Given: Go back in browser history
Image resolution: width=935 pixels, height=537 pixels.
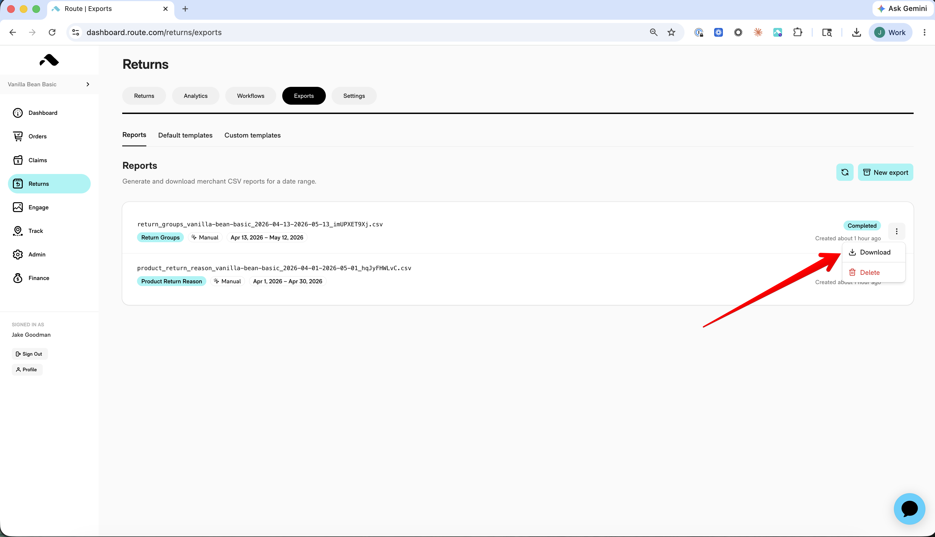Looking at the screenshot, I should tap(13, 32).
